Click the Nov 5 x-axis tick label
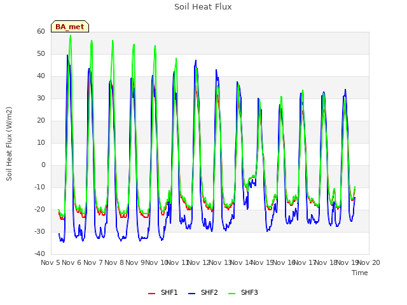 (x=51, y=262)
